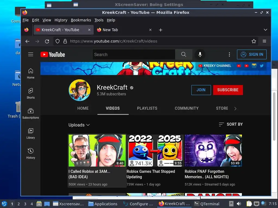Open the Help menu

(111, 20)
